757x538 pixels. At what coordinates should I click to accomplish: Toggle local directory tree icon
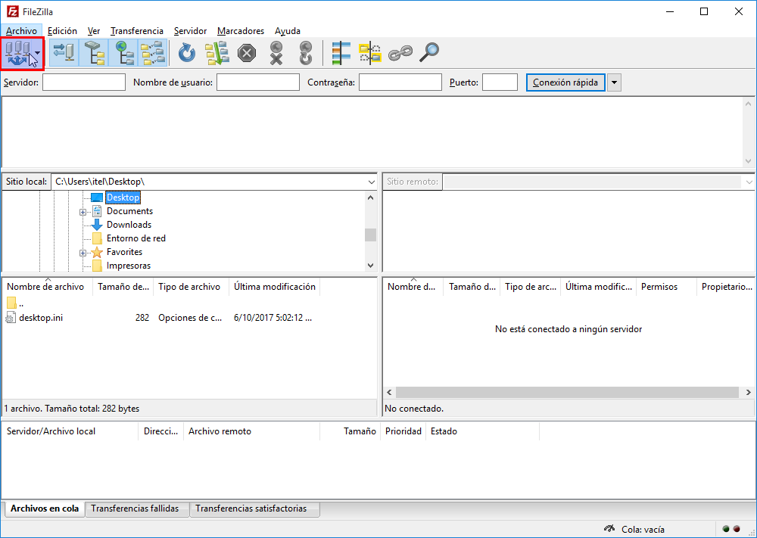[x=94, y=53]
